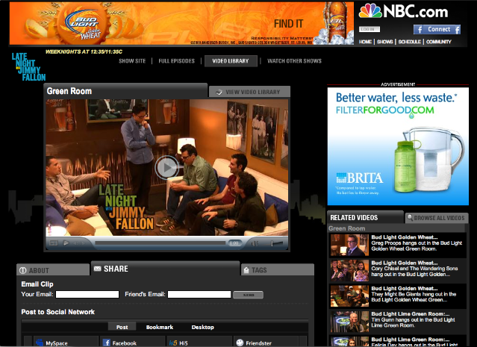Click the NBC peacock logo
Viewport: 477px width, 347px height.
coord(370,11)
